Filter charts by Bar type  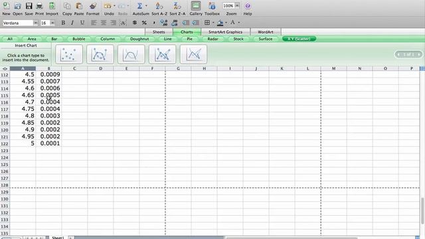54,39
